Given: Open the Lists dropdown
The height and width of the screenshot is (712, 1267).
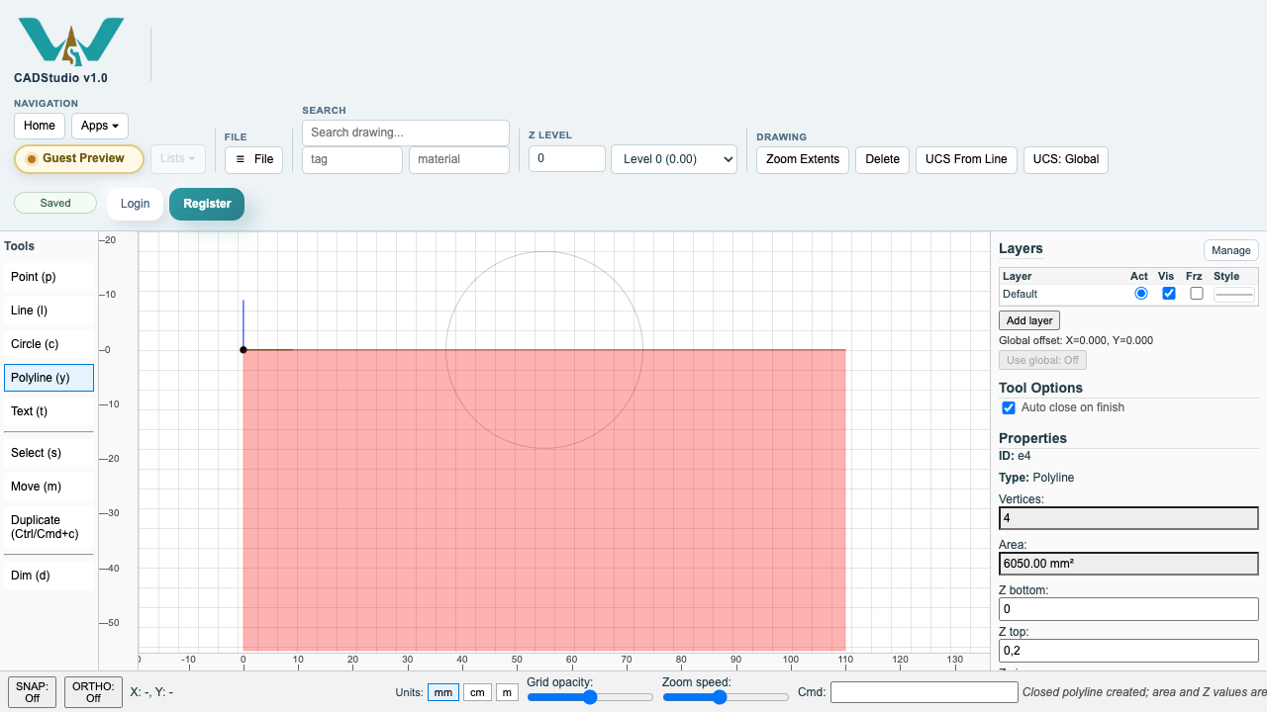Looking at the screenshot, I should pyautogui.click(x=178, y=158).
